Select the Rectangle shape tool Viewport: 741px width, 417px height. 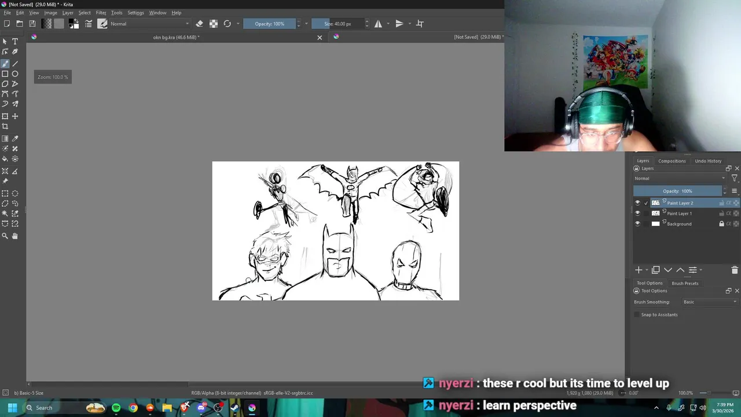(x=5, y=74)
